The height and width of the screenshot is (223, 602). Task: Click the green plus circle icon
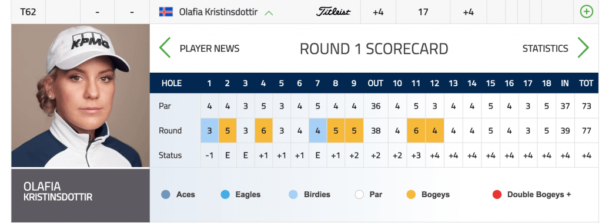click(x=586, y=12)
